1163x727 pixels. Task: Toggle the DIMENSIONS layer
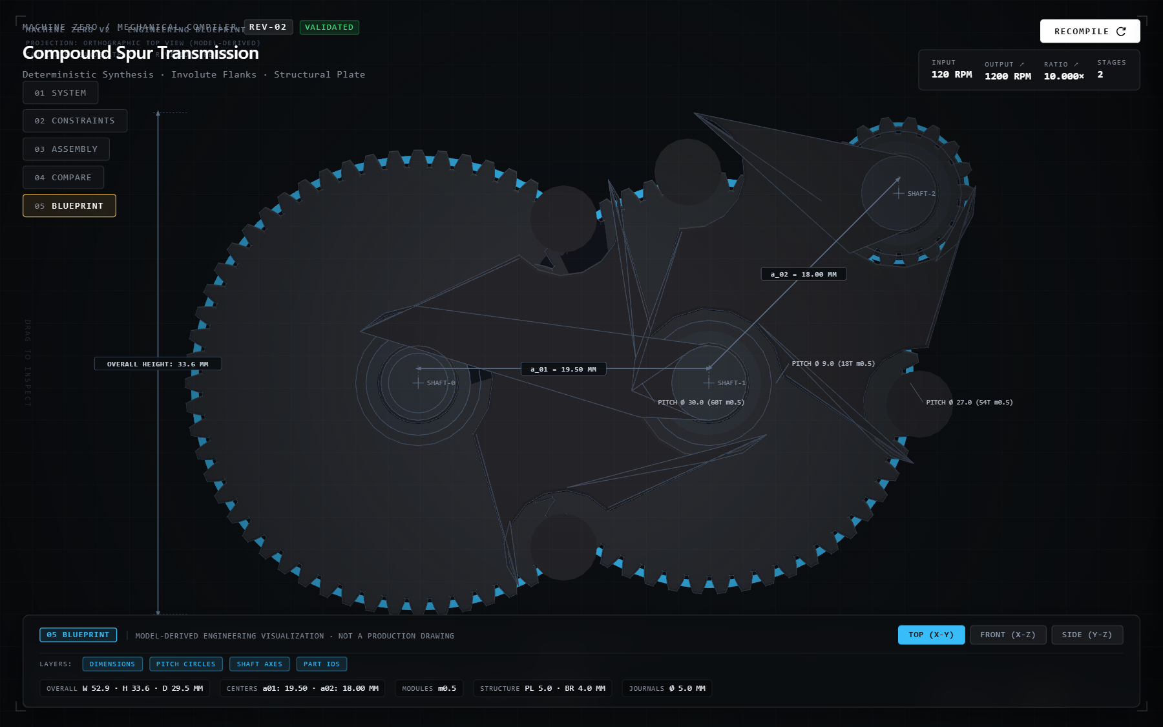click(112, 664)
